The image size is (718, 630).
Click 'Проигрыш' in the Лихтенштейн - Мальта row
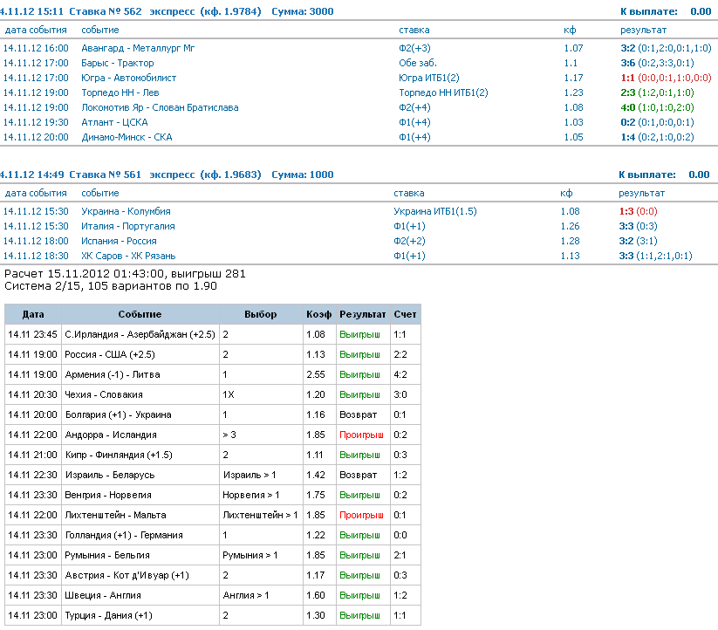[x=361, y=515]
